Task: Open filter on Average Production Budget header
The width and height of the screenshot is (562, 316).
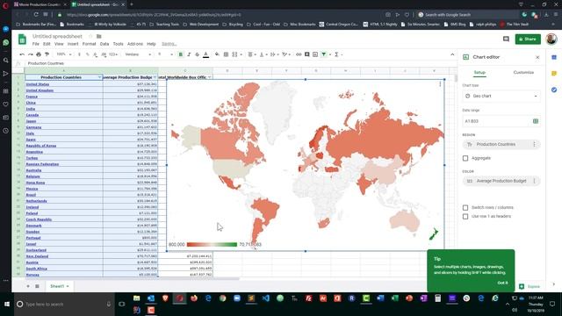Action: (155, 77)
